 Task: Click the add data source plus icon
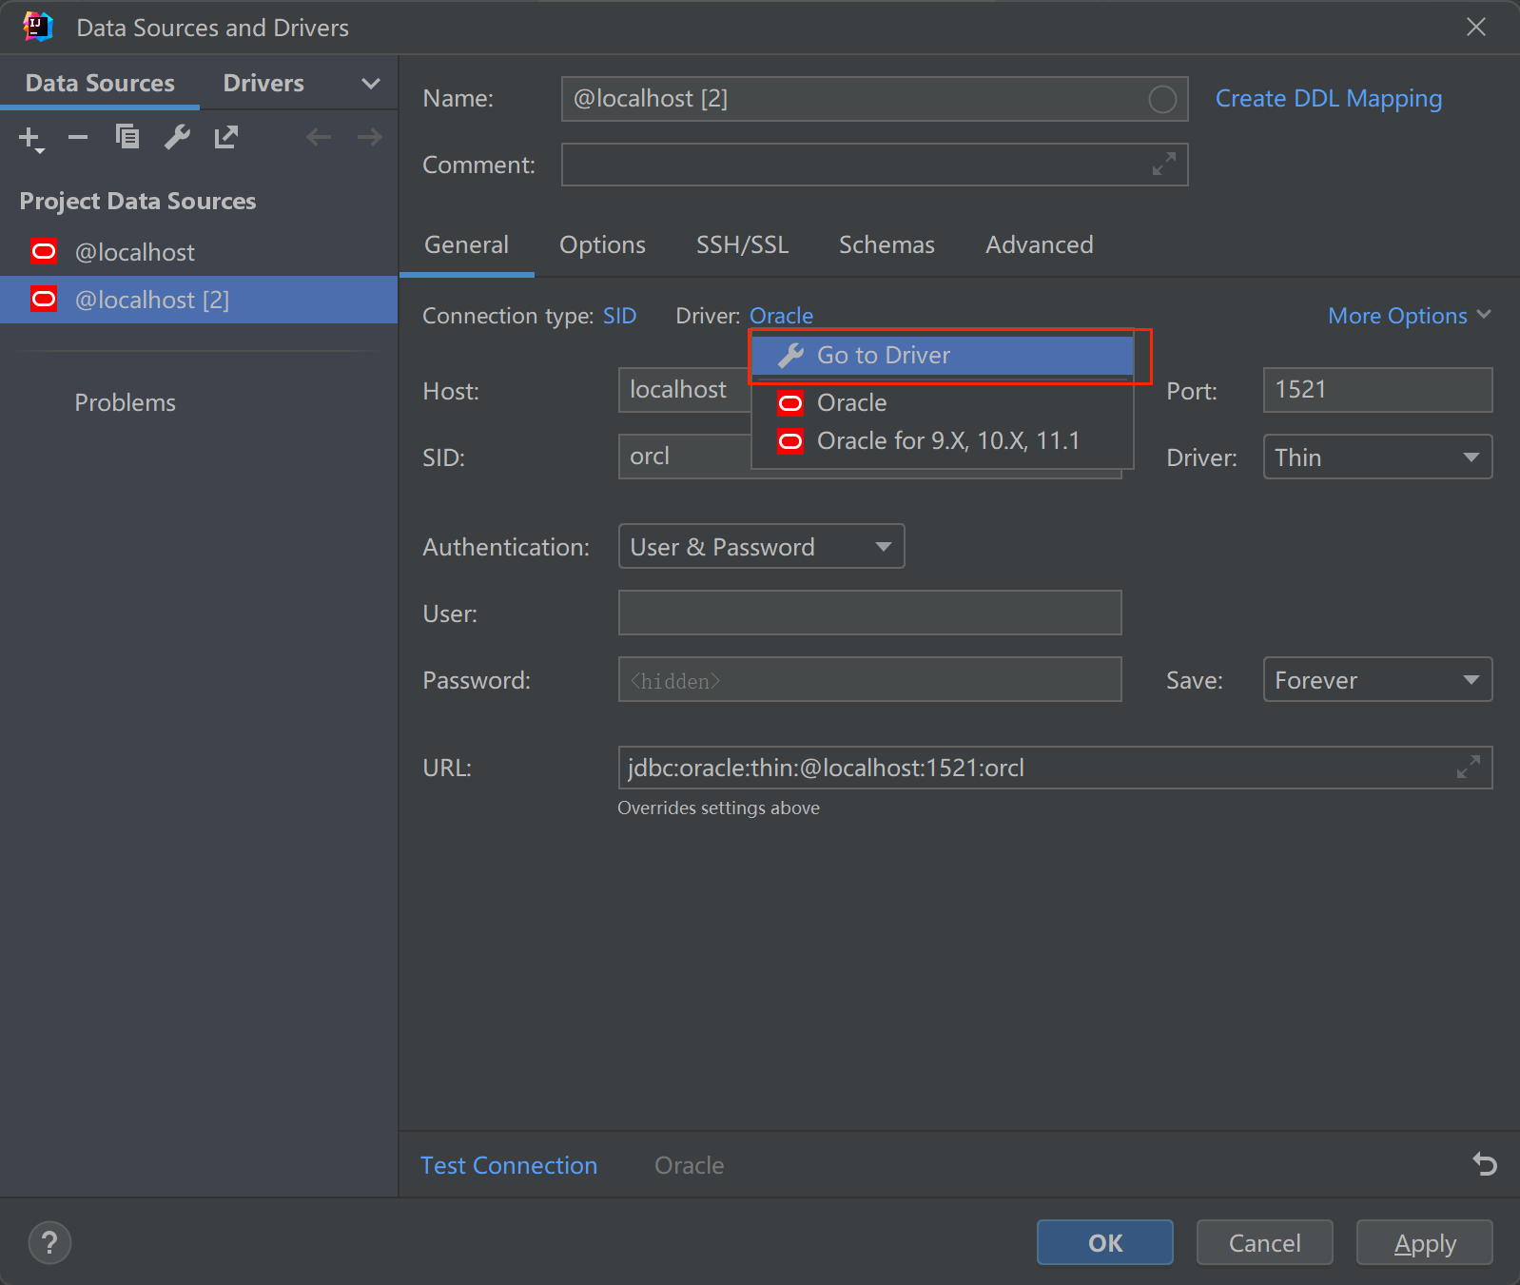(x=31, y=139)
